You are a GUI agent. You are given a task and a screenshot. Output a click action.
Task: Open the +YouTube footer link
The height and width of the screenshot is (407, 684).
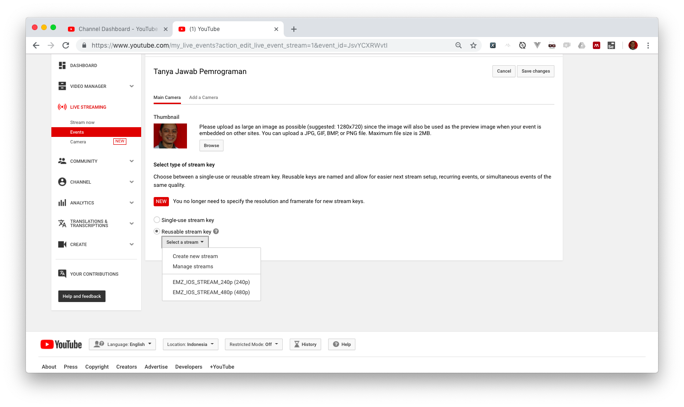coord(222,367)
